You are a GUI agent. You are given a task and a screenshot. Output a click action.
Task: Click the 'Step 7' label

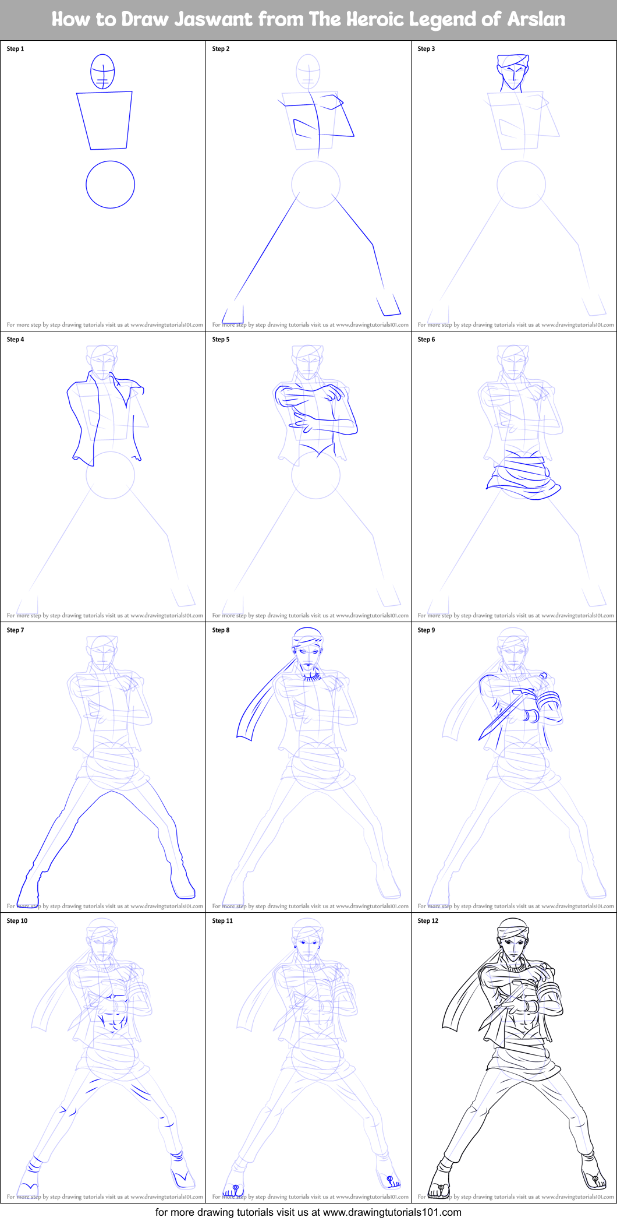[15, 630]
